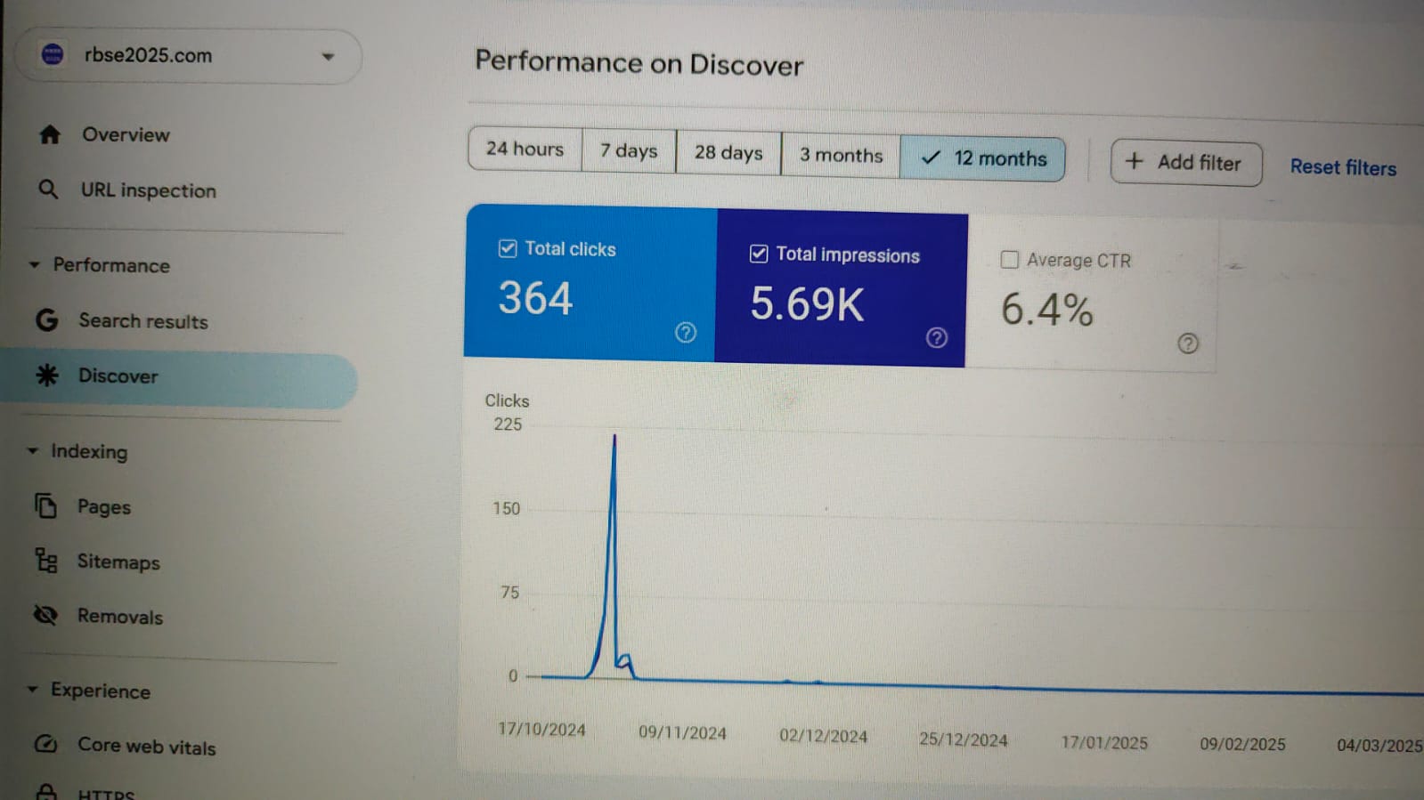Screen dimensions: 1424x800
Task: Click the 02/12/2024 date axis label
Action: coord(823,736)
